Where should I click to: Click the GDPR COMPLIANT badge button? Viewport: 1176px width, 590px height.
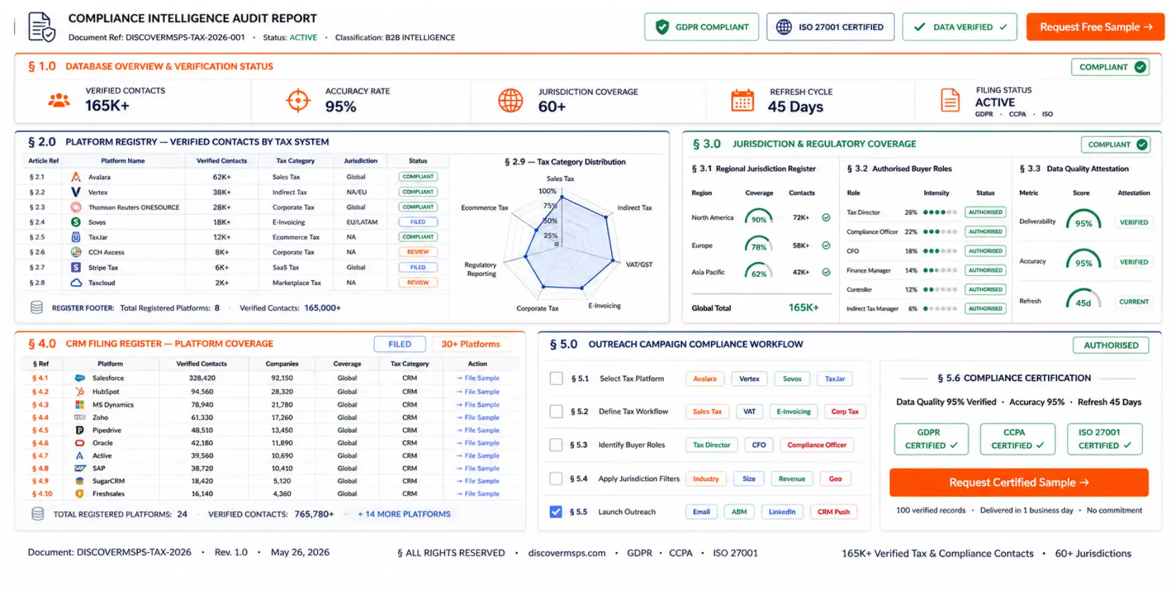click(x=701, y=27)
